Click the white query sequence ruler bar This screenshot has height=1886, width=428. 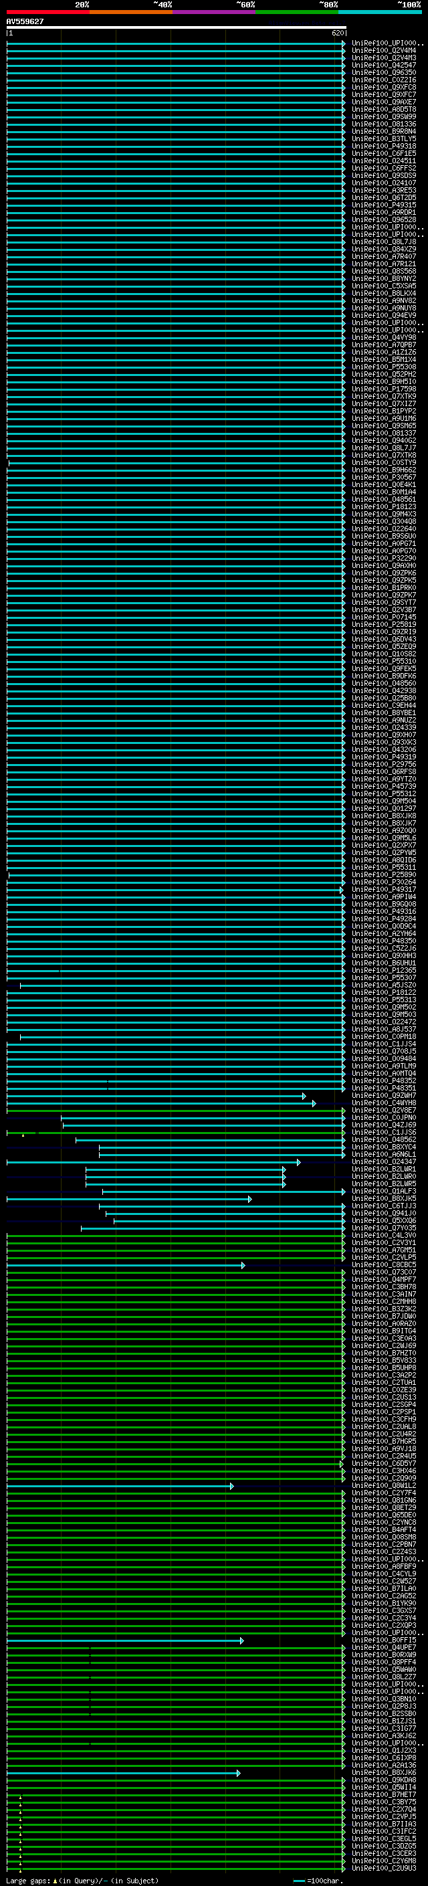point(177,27)
